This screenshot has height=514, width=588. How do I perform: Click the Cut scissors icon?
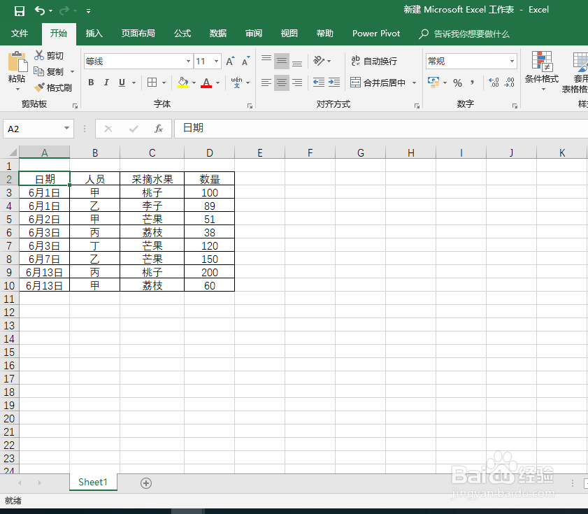click(39, 55)
